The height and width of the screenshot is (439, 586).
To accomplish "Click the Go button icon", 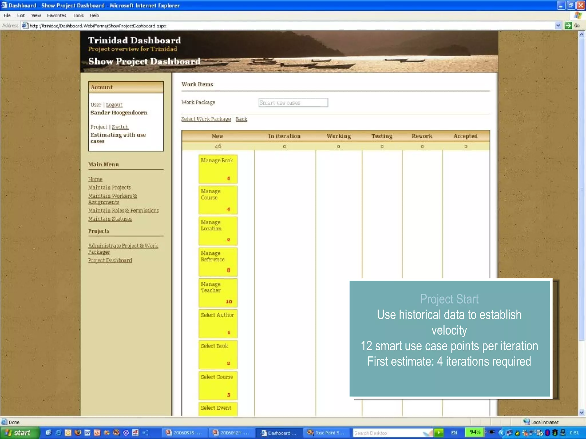I will pyautogui.click(x=568, y=25).
